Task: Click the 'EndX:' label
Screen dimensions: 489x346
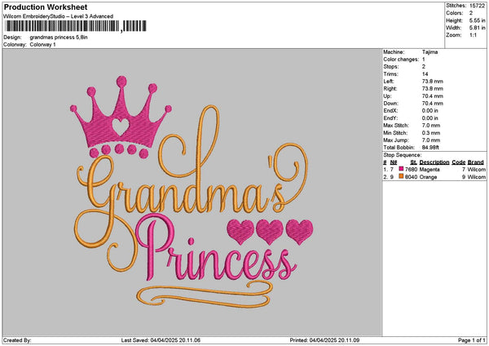Action: (x=390, y=111)
